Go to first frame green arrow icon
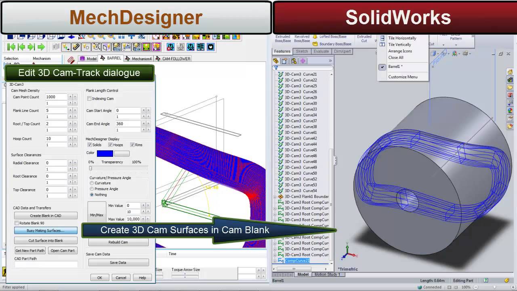Viewport: 517px width, 291px height. pos(11,47)
